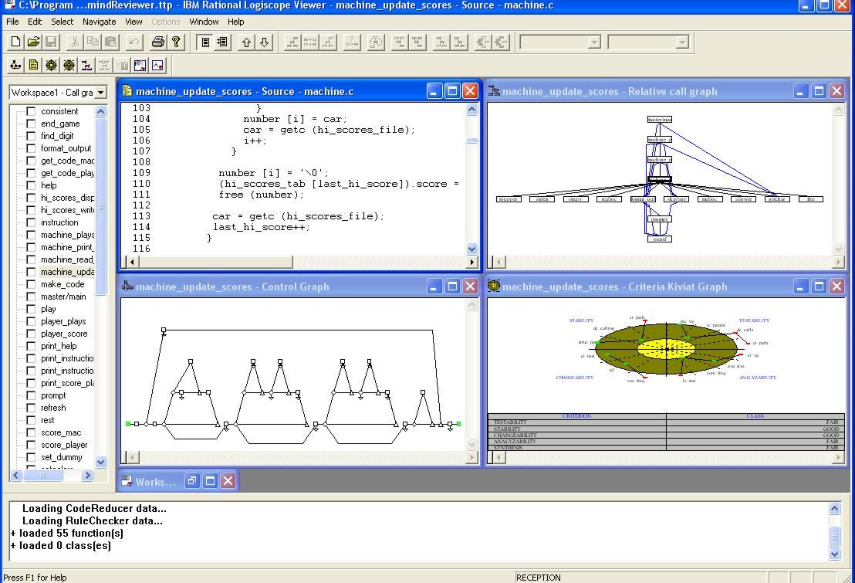
Task: Open the Navigate menu
Action: point(100,22)
